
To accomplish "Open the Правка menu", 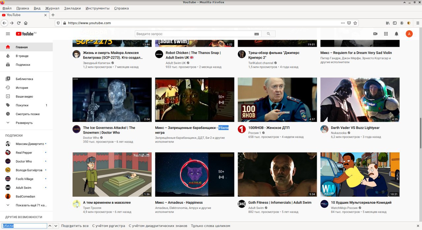I will 22,8.
